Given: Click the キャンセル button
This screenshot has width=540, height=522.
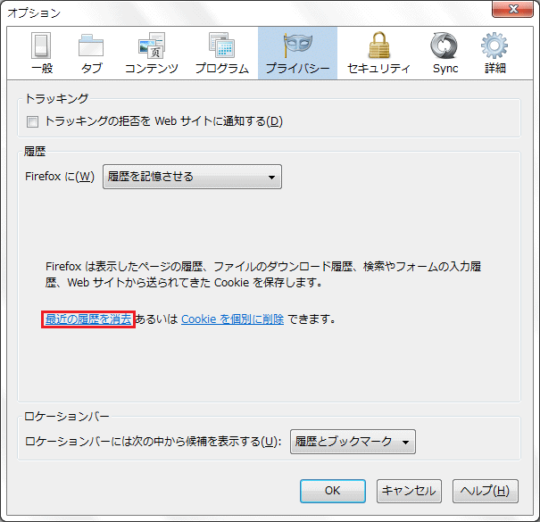Looking at the screenshot, I should pos(408,491).
